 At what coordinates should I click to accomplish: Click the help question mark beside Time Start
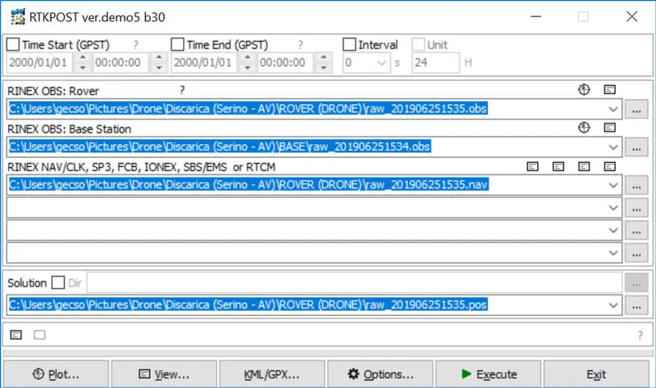(x=135, y=45)
